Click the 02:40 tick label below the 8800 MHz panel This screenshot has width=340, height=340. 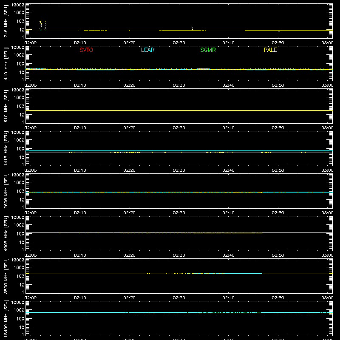pos(228,298)
